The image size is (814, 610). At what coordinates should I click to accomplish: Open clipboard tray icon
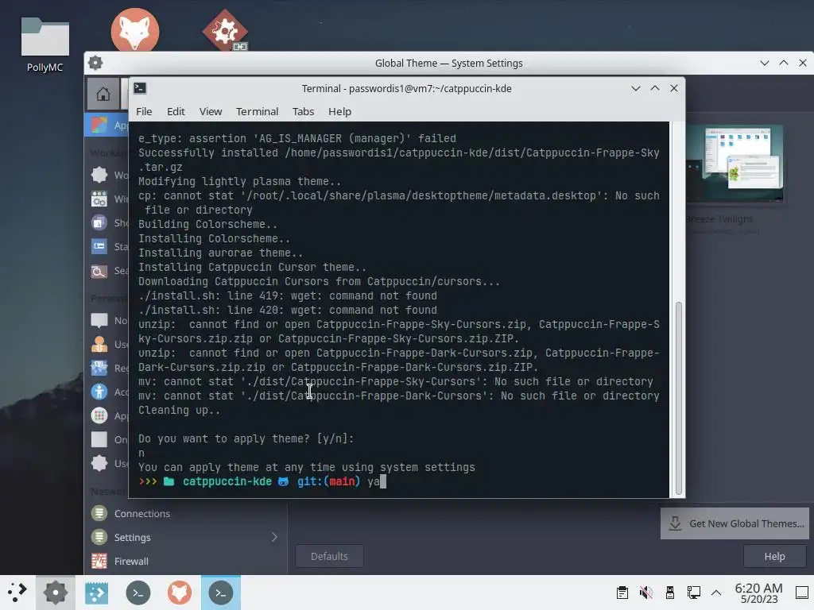pyautogui.click(x=622, y=593)
